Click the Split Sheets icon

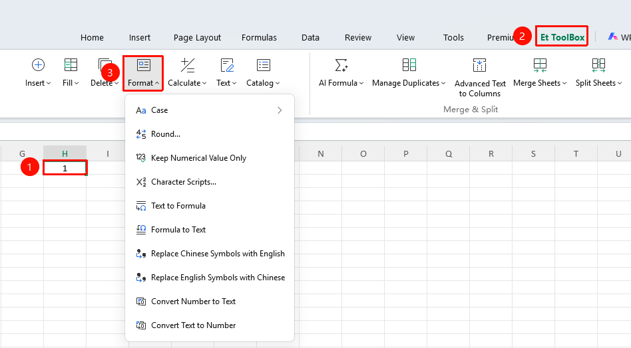click(x=598, y=65)
